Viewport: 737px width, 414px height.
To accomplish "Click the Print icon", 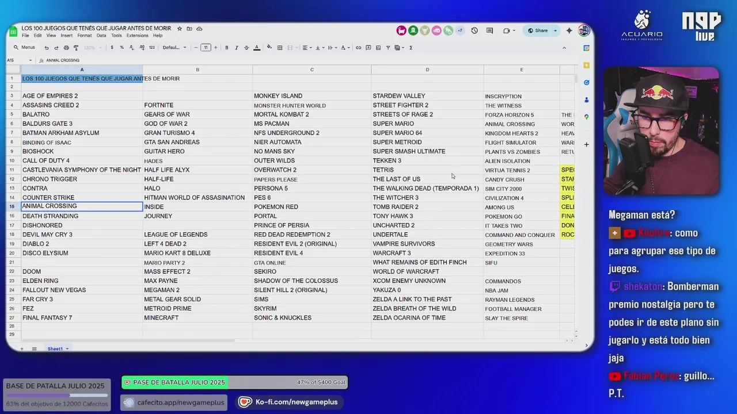I will point(66,48).
